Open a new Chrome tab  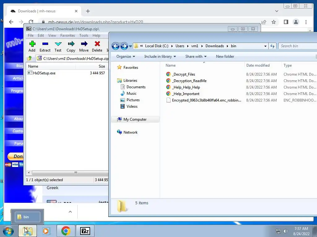(88, 11)
